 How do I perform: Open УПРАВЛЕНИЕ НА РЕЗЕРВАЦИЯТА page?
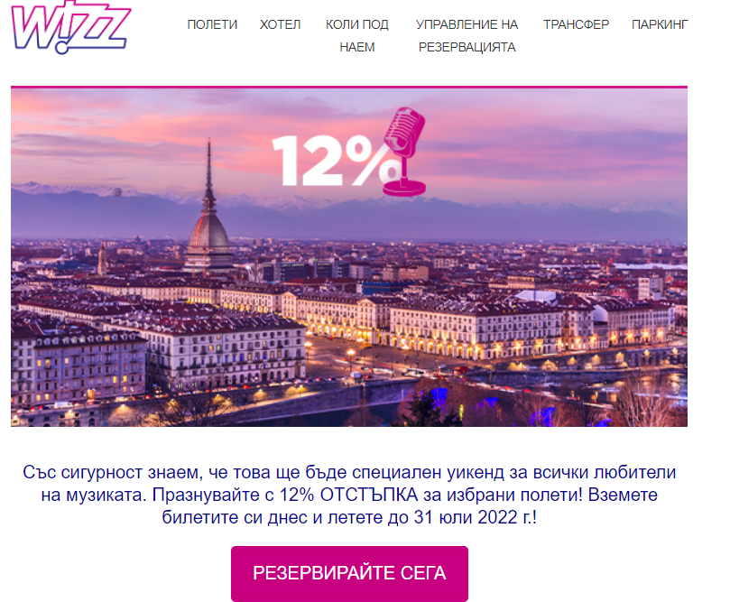point(467,36)
